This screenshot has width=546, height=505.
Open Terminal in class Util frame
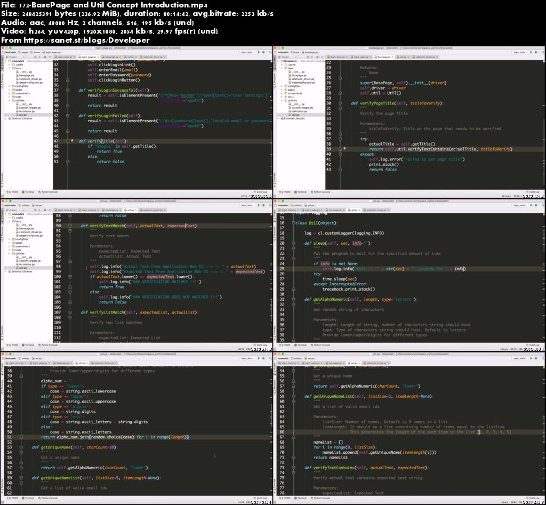301,345
